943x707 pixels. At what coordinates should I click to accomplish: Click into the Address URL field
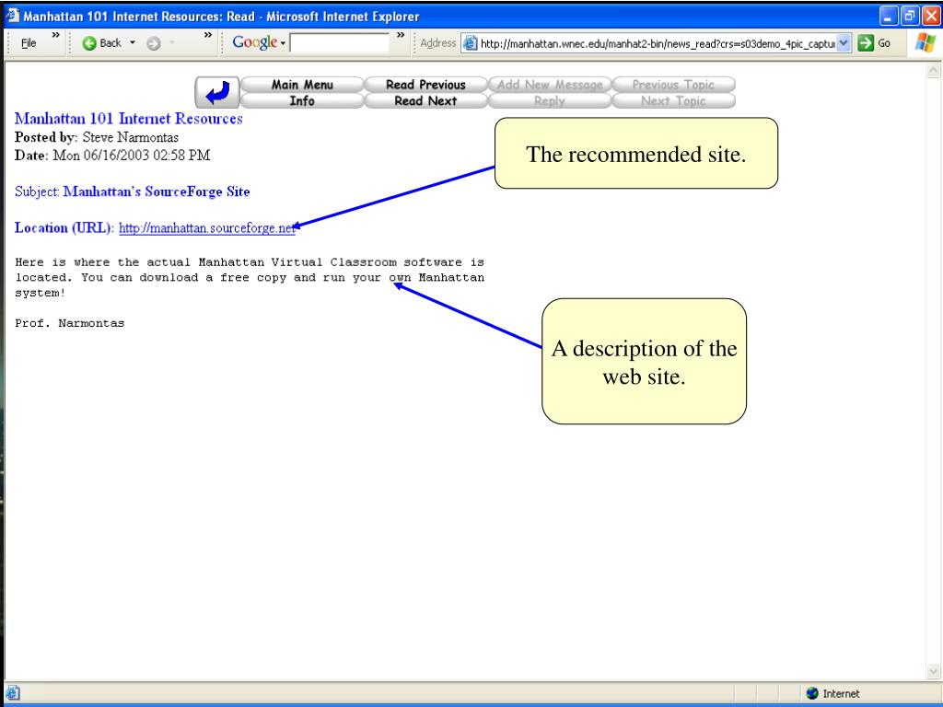pos(656,43)
